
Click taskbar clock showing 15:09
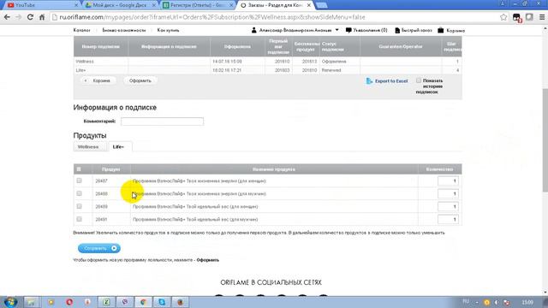tap(527, 302)
